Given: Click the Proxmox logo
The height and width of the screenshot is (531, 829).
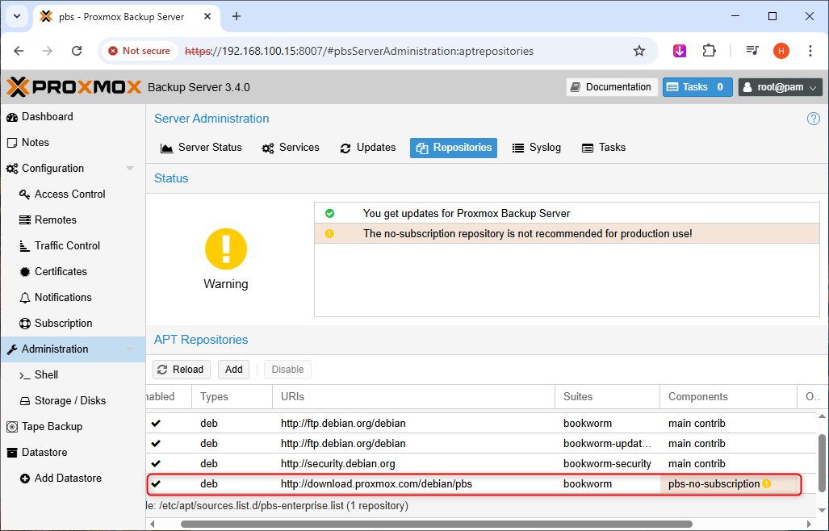Looking at the screenshot, I should pyautogui.click(x=73, y=87).
